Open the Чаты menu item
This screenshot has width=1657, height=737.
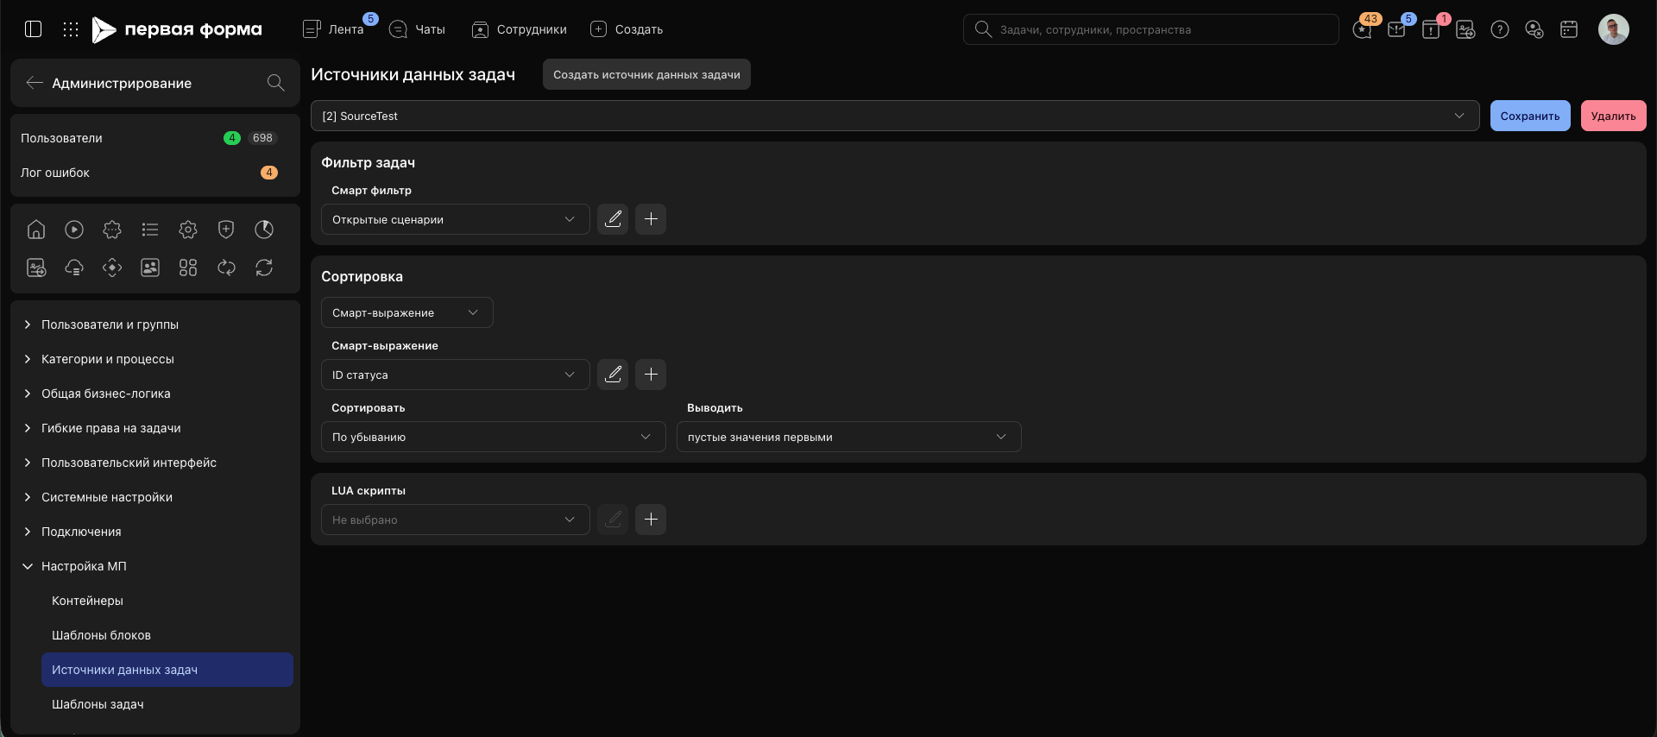pyautogui.click(x=418, y=29)
